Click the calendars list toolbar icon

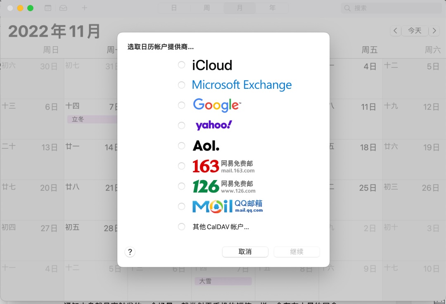pos(48,8)
